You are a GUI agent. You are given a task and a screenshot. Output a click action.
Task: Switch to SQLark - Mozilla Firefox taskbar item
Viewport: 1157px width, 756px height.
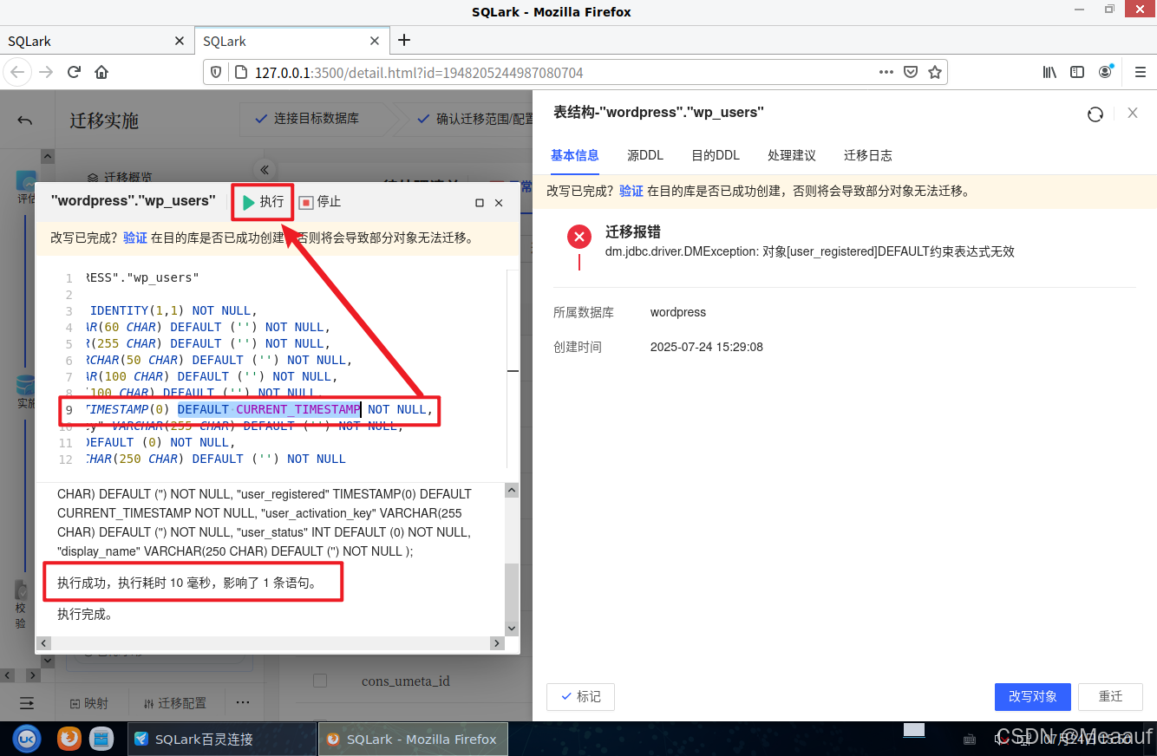coord(413,740)
